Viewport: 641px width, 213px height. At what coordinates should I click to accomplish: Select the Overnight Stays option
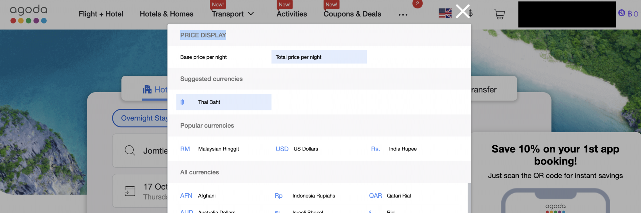click(140, 118)
